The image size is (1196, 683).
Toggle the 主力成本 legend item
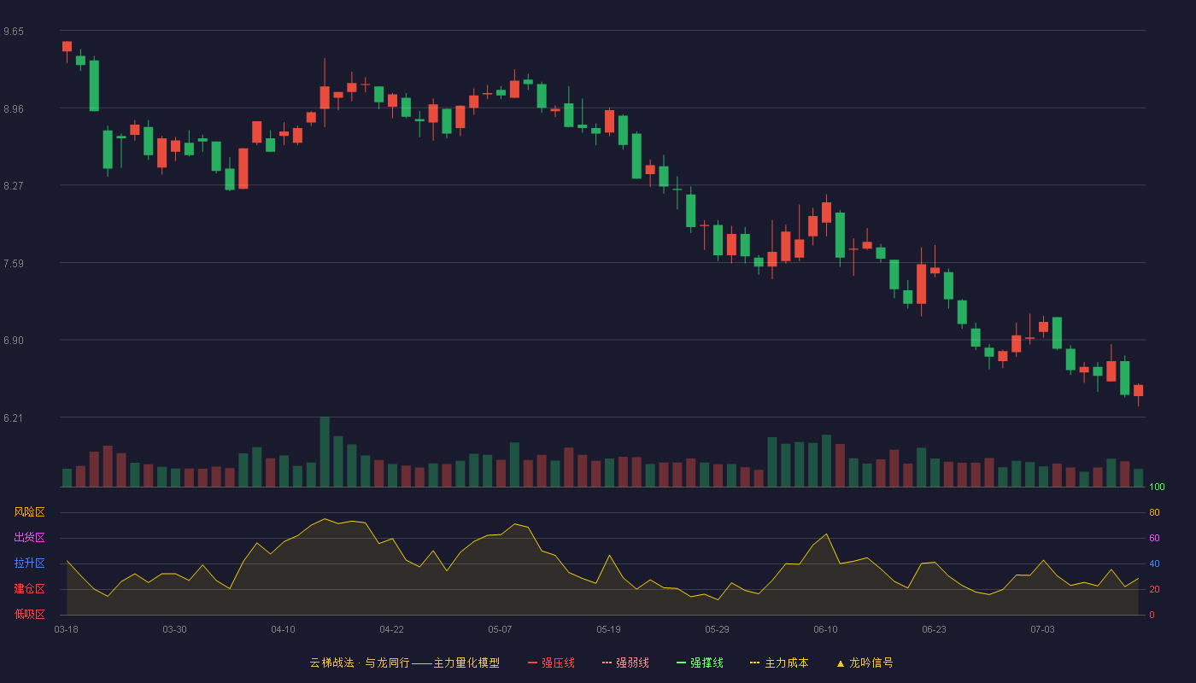pos(779,663)
